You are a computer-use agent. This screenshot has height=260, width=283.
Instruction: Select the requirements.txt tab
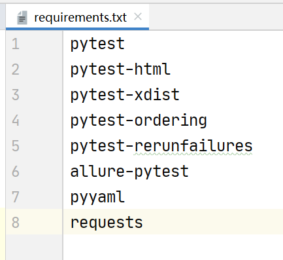[x=77, y=17]
